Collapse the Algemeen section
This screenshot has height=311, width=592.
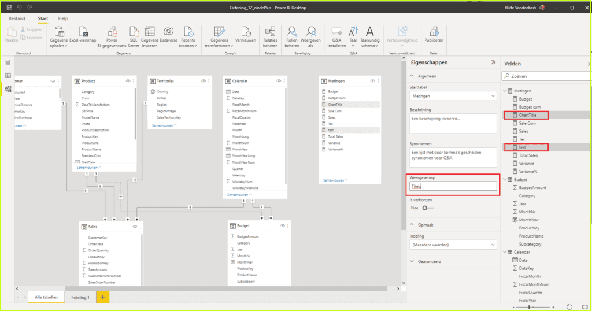[412, 76]
